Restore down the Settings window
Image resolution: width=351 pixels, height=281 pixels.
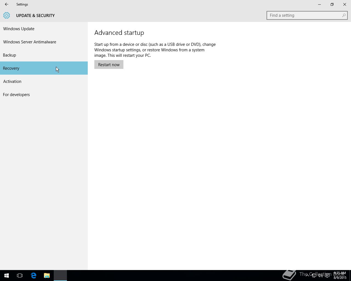[332, 4]
